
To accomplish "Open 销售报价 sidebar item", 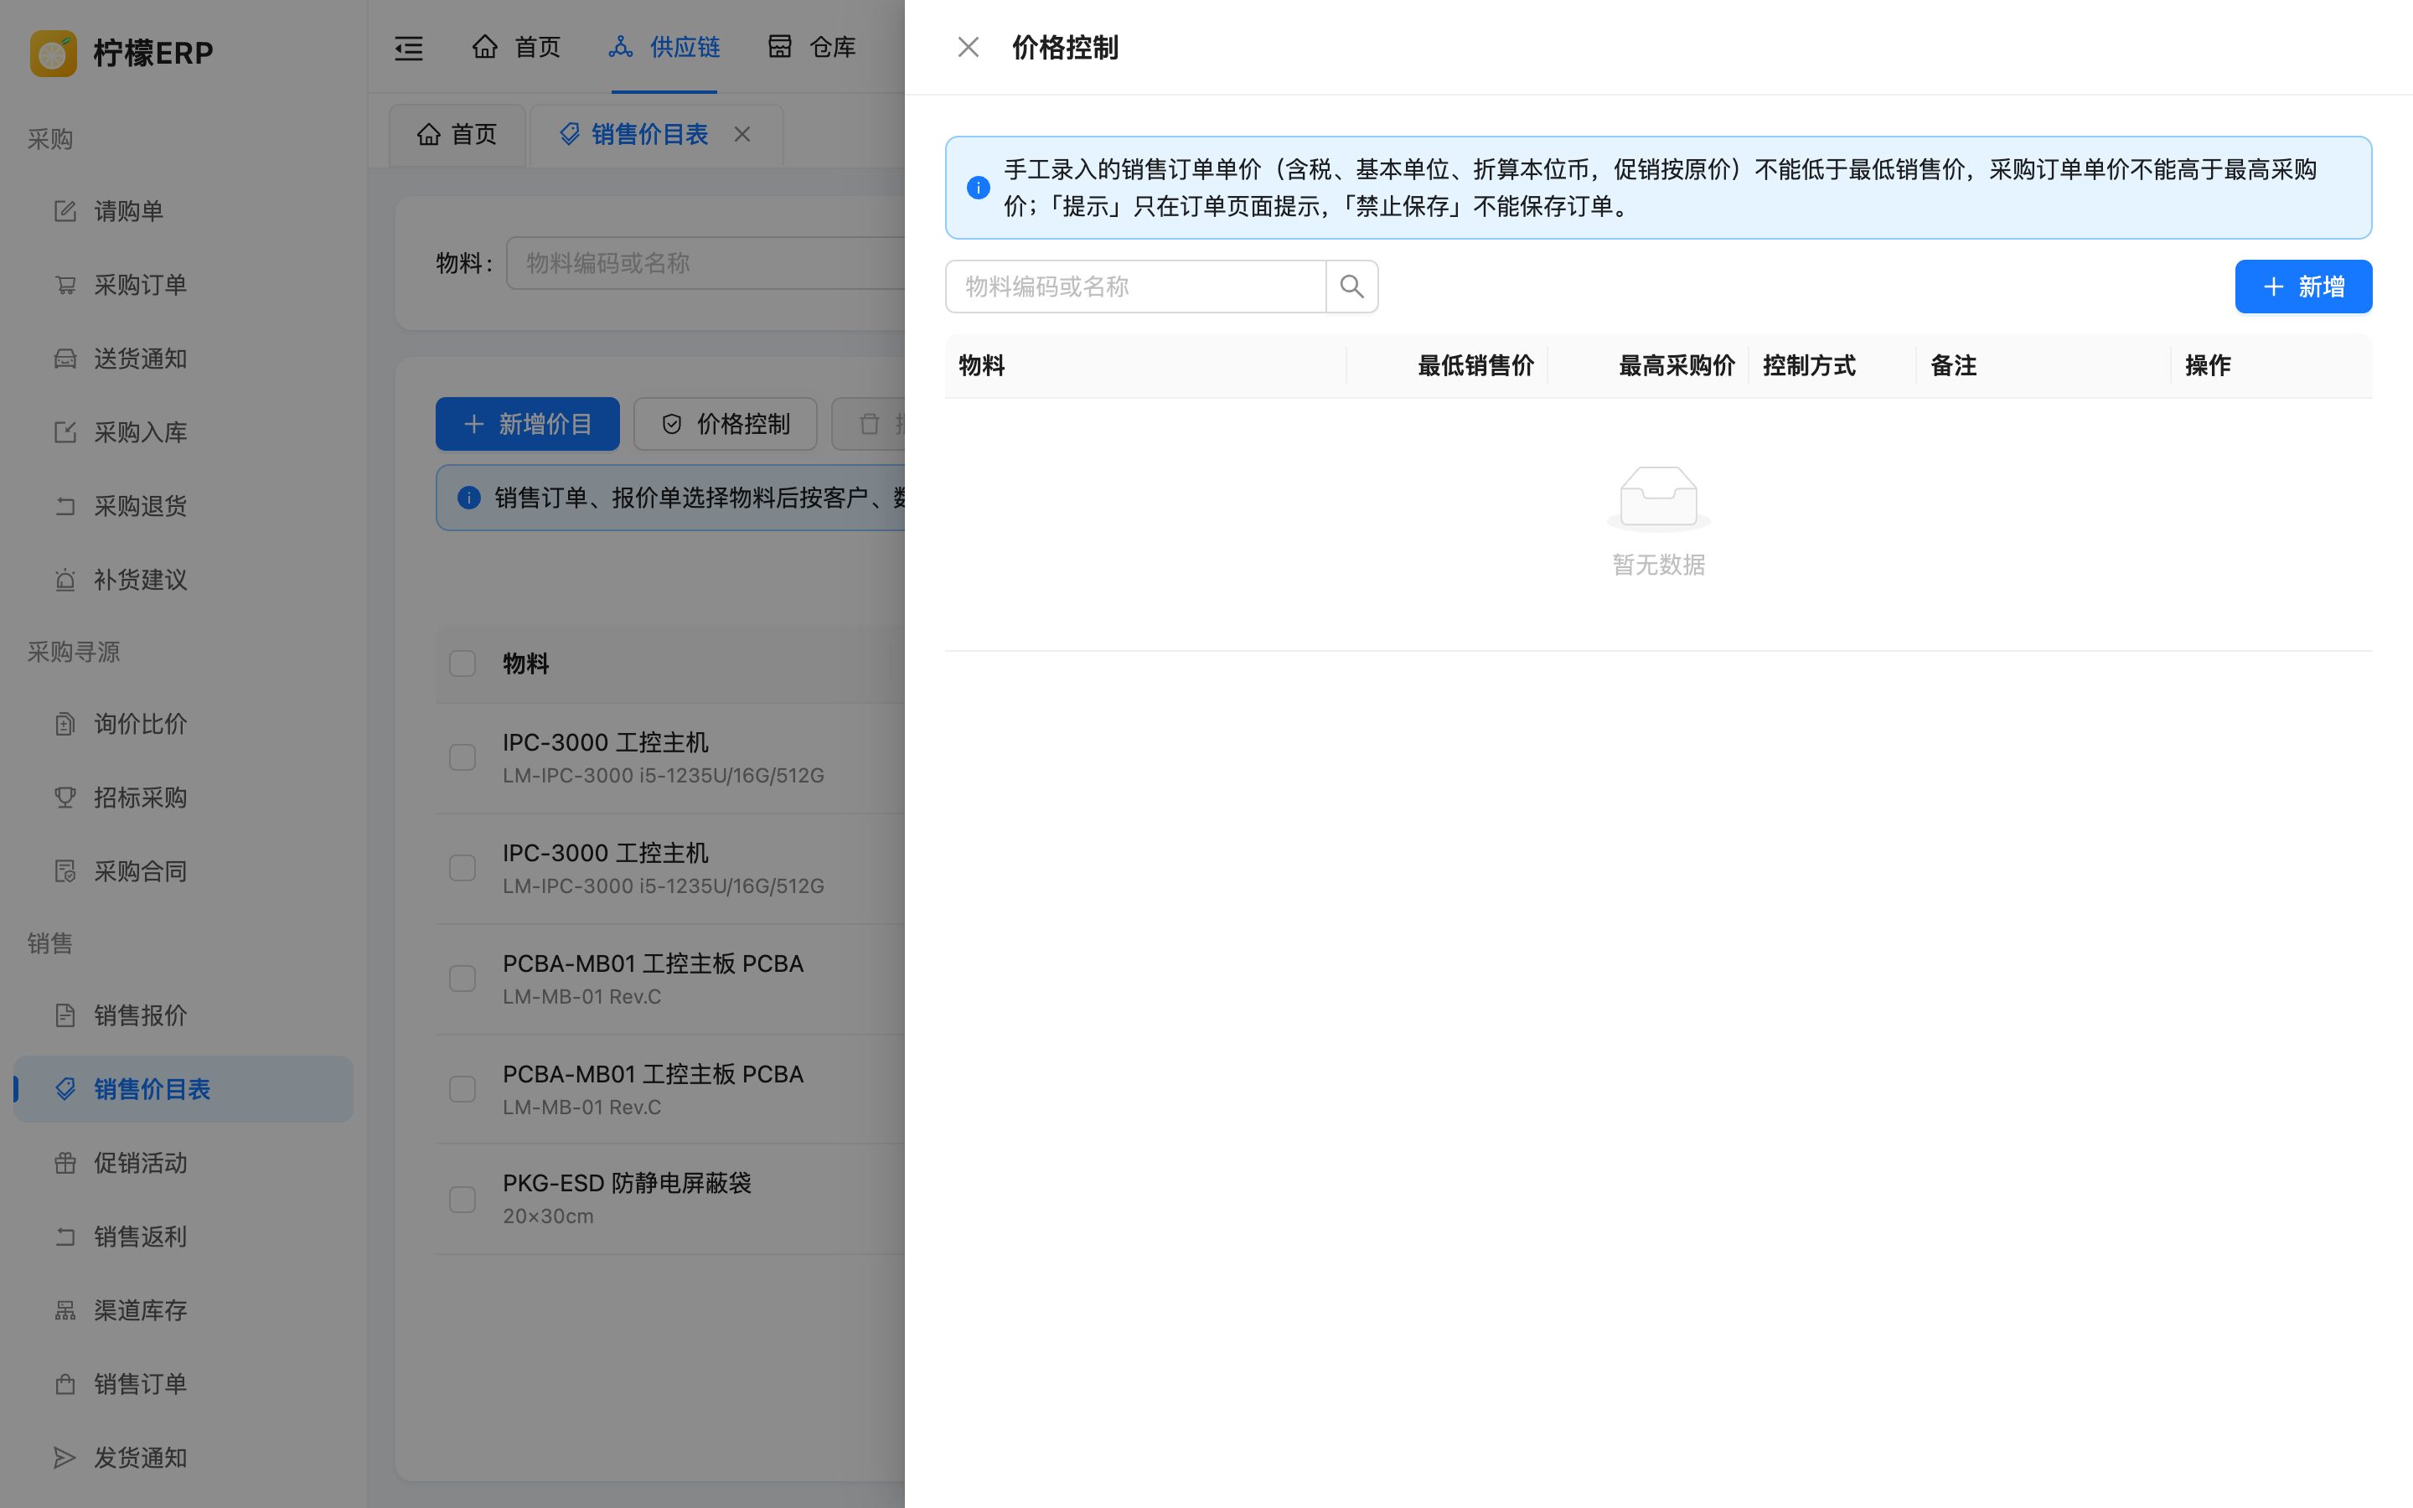I will pos(183,1015).
